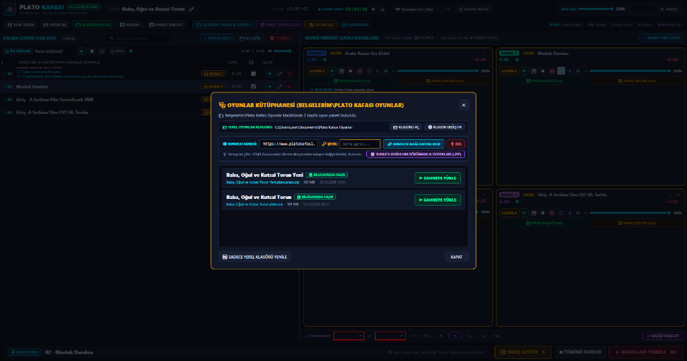Select 'Baba, Oğul ve Kutsal Torun Yeni' title text
687x361 pixels.
(x=264, y=175)
